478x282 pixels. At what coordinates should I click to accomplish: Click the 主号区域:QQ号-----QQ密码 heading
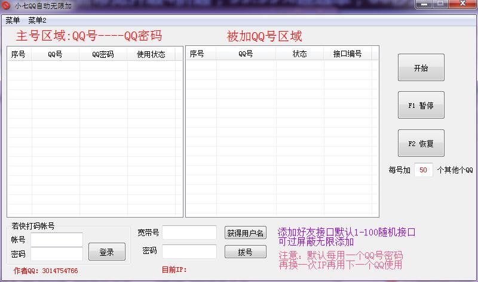coord(89,36)
